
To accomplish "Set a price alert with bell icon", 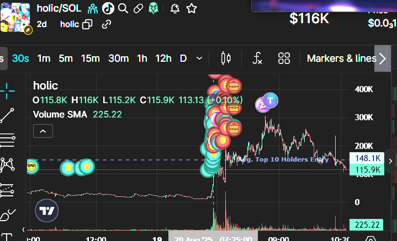I will [175, 9].
